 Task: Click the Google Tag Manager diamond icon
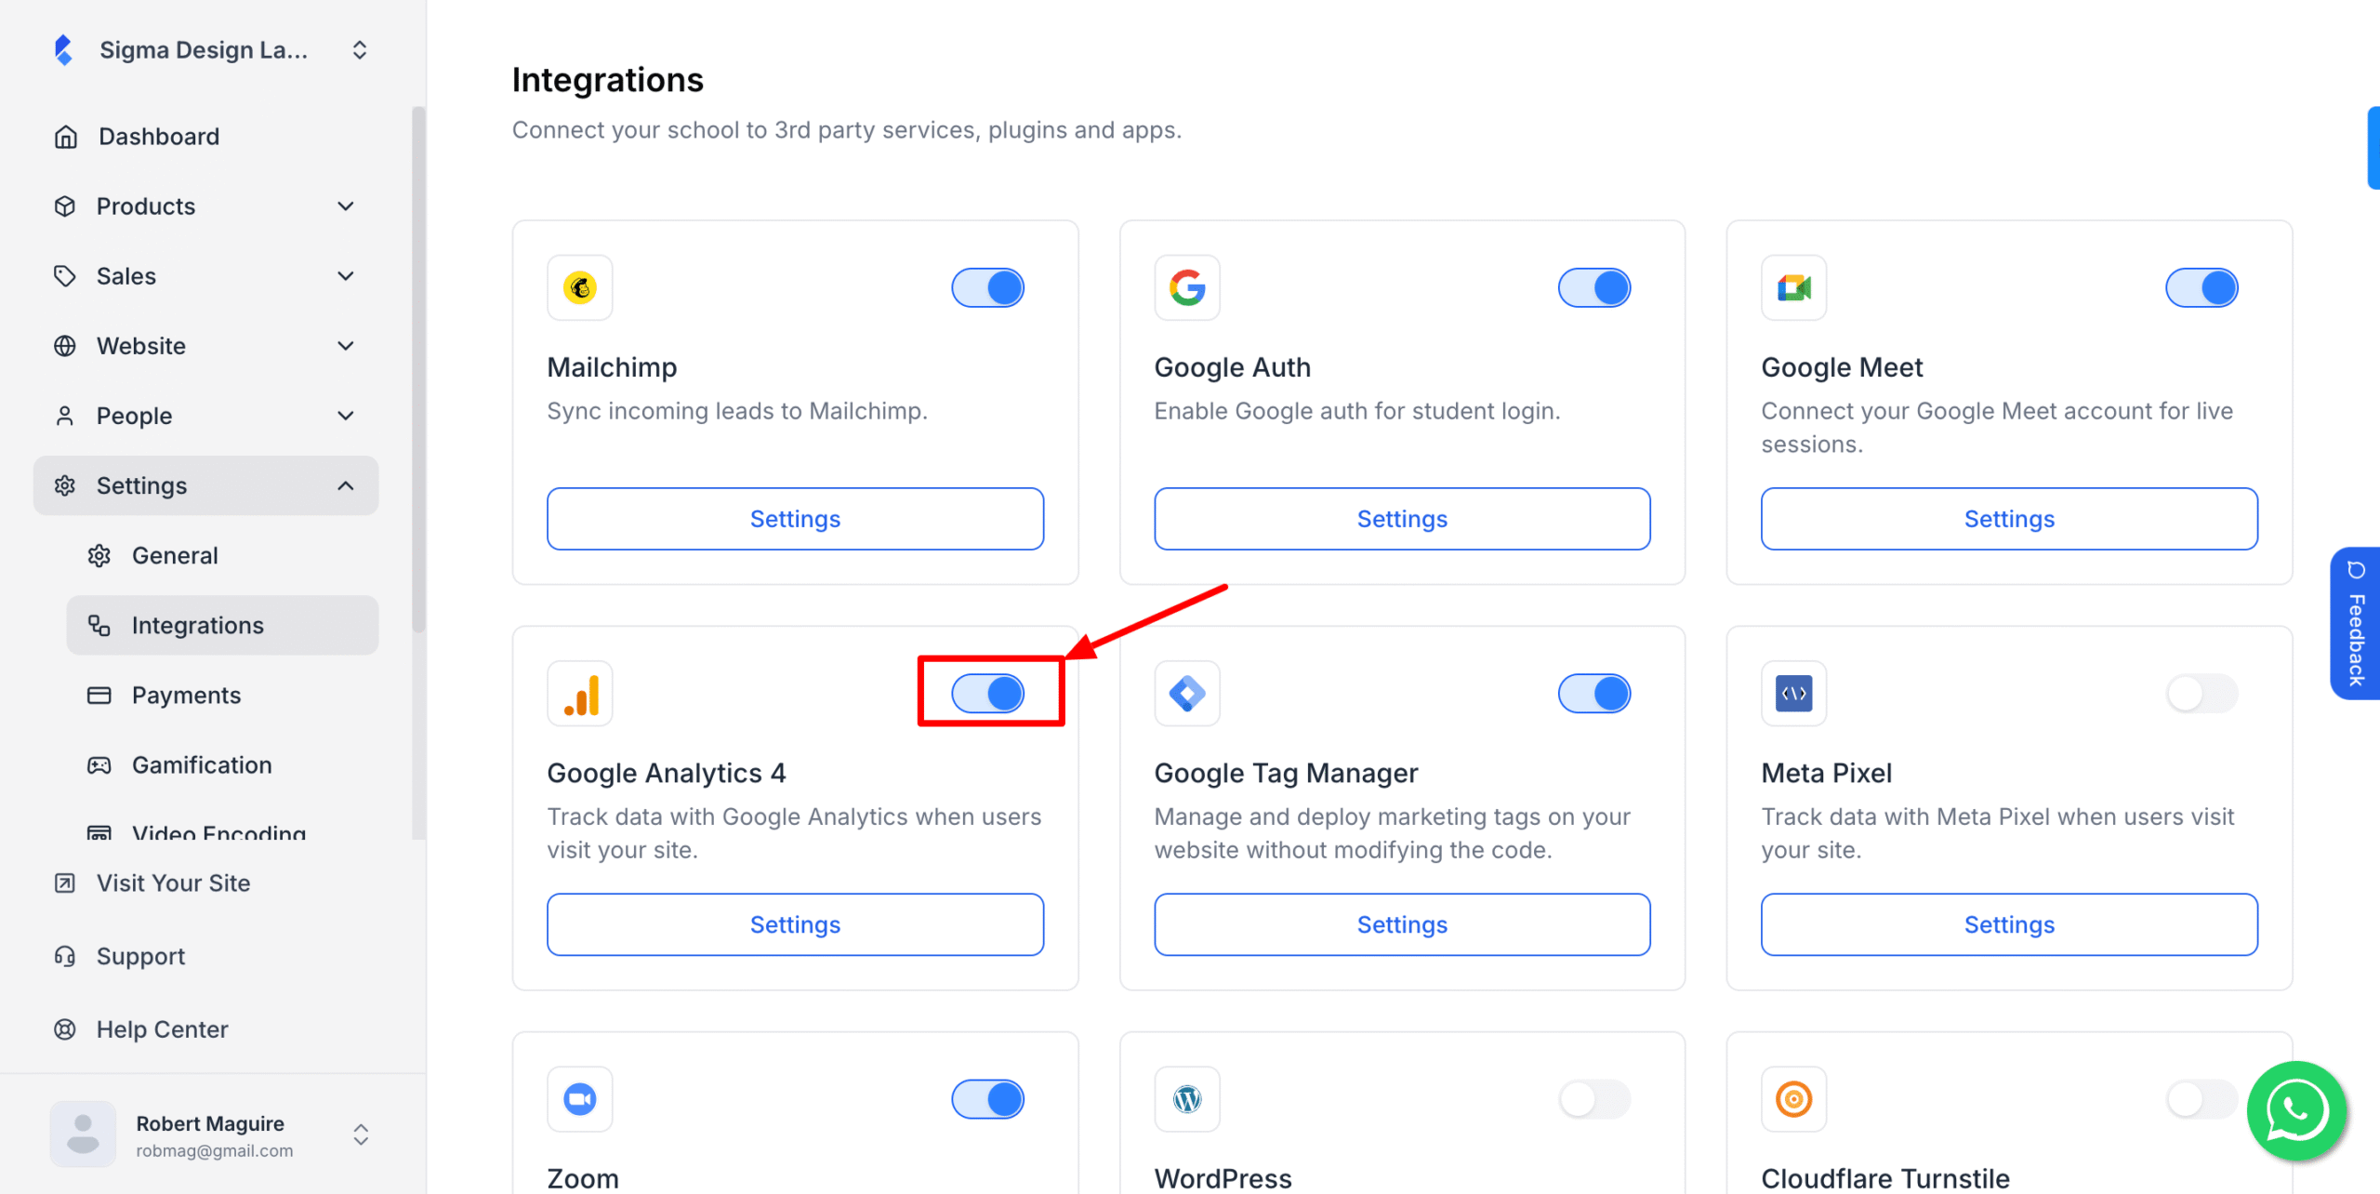(1186, 693)
